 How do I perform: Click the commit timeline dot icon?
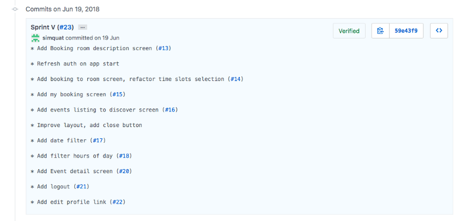coord(15,9)
